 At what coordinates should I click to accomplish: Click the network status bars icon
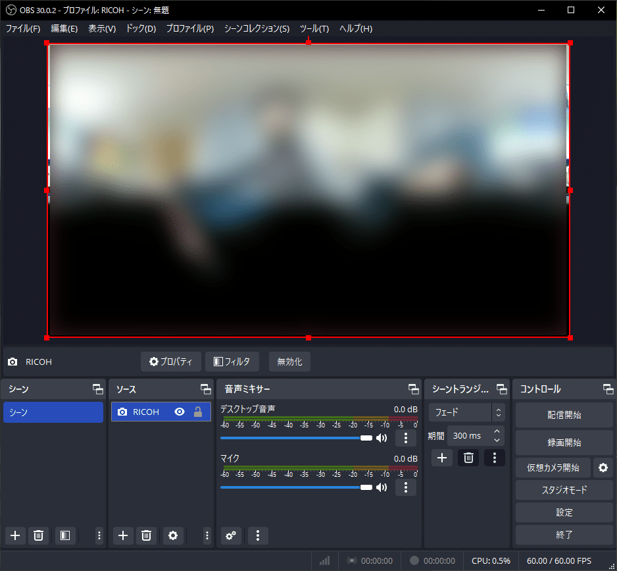pyautogui.click(x=325, y=560)
